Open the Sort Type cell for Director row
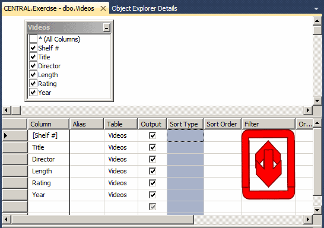324x228 pixels. [x=185, y=159]
